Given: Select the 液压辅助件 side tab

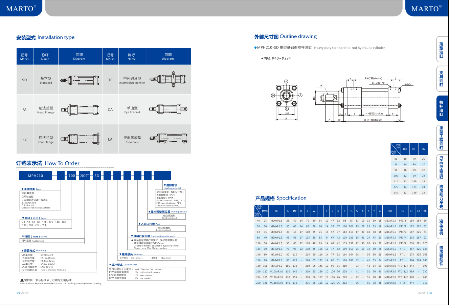Looking at the screenshot, I should [x=442, y=256].
